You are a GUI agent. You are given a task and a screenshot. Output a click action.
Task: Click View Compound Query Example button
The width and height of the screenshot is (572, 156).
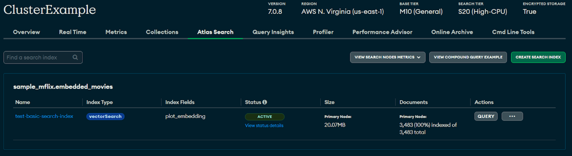[x=468, y=57]
